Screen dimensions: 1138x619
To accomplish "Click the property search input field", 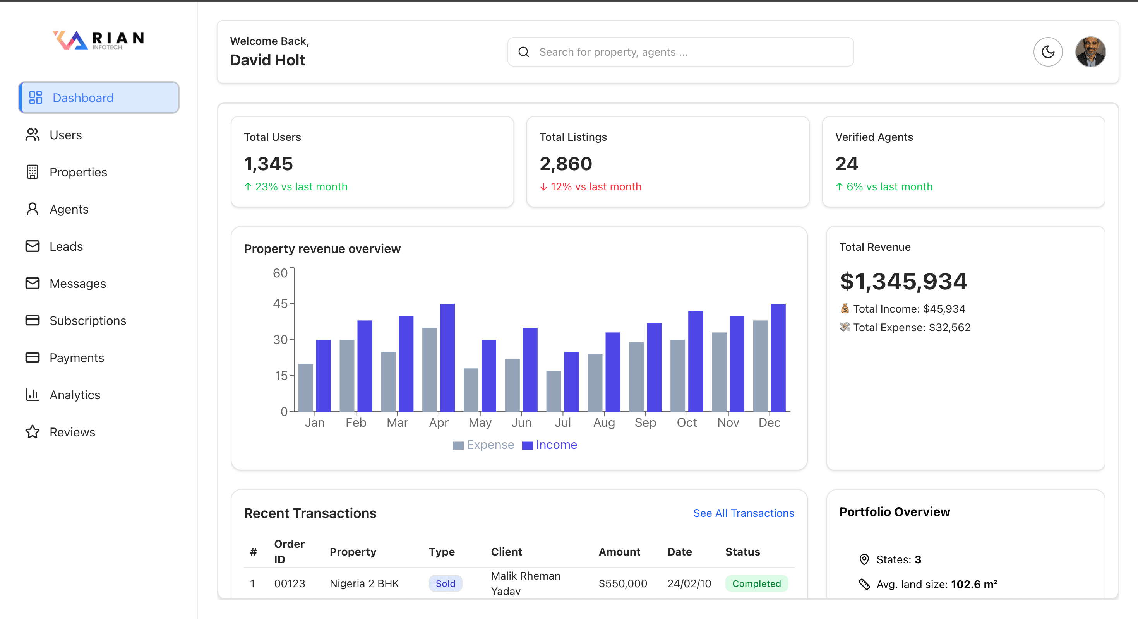I will [680, 52].
